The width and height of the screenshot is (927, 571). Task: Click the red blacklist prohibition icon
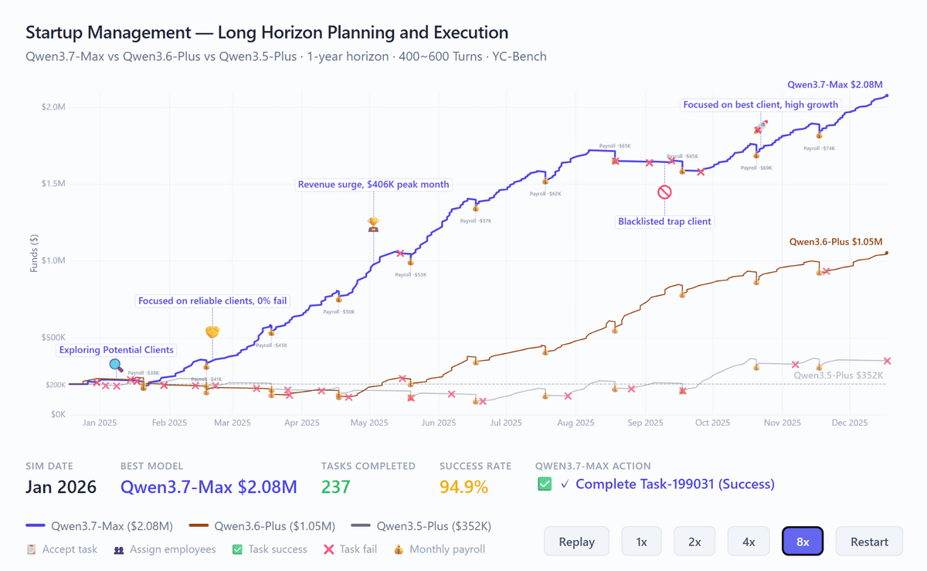[664, 192]
